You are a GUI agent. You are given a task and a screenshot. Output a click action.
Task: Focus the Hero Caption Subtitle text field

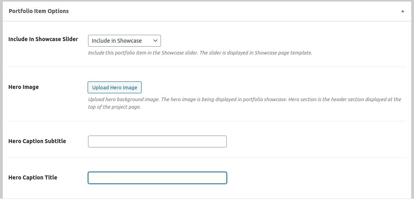(x=157, y=142)
